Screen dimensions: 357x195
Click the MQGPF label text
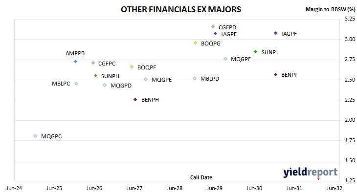tap(241, 60)
